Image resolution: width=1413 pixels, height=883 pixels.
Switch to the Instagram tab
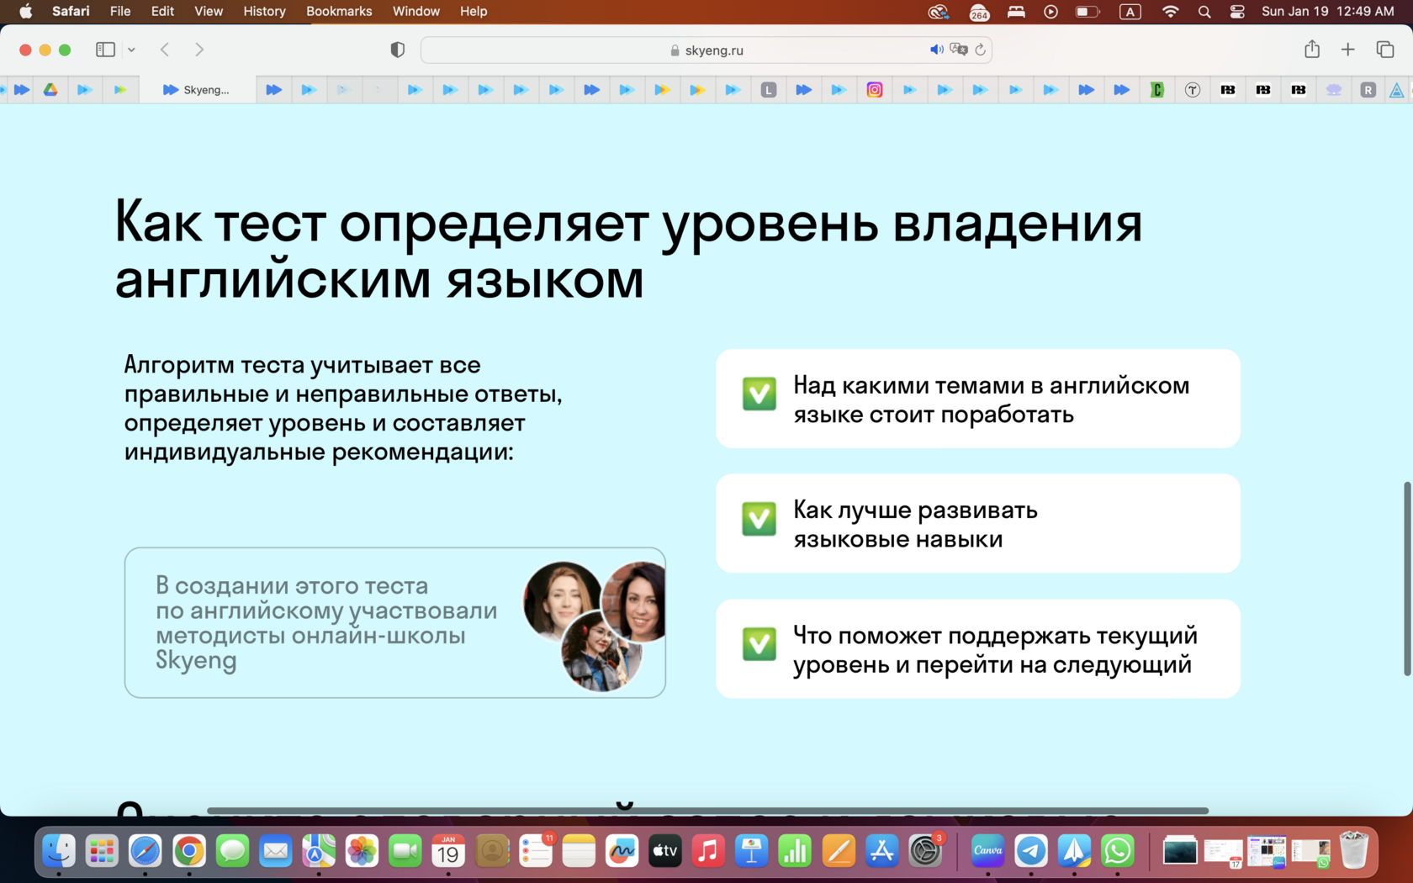click(x=875, y=90)
